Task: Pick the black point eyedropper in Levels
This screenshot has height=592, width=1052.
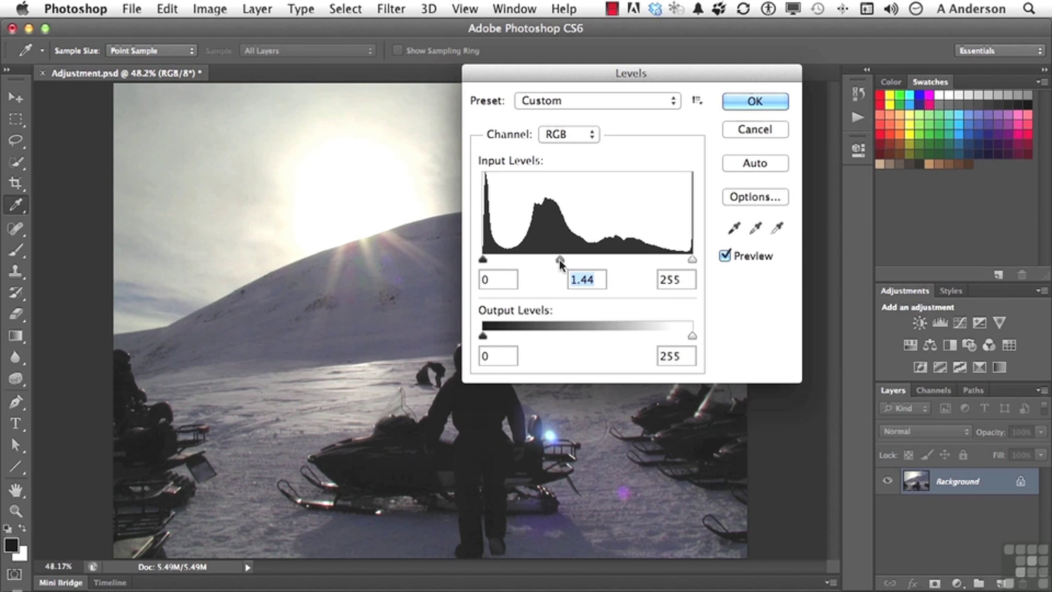Action: (x=734, y=228)
